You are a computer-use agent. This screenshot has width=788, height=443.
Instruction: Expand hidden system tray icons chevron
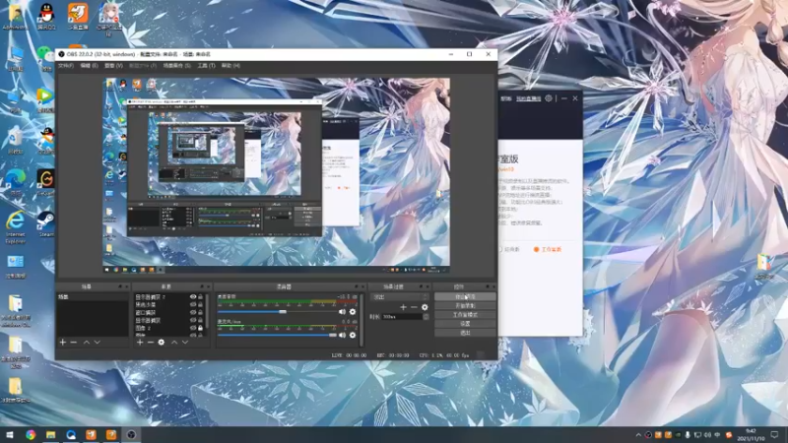[x=638, y=435]
